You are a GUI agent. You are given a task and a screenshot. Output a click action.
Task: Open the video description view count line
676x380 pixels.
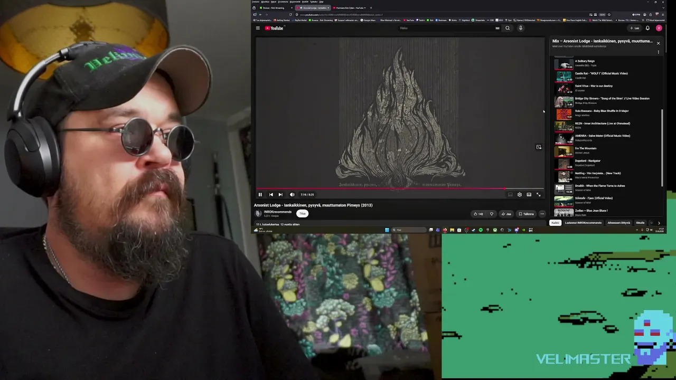pyautogui.click(x=278, y=224)
